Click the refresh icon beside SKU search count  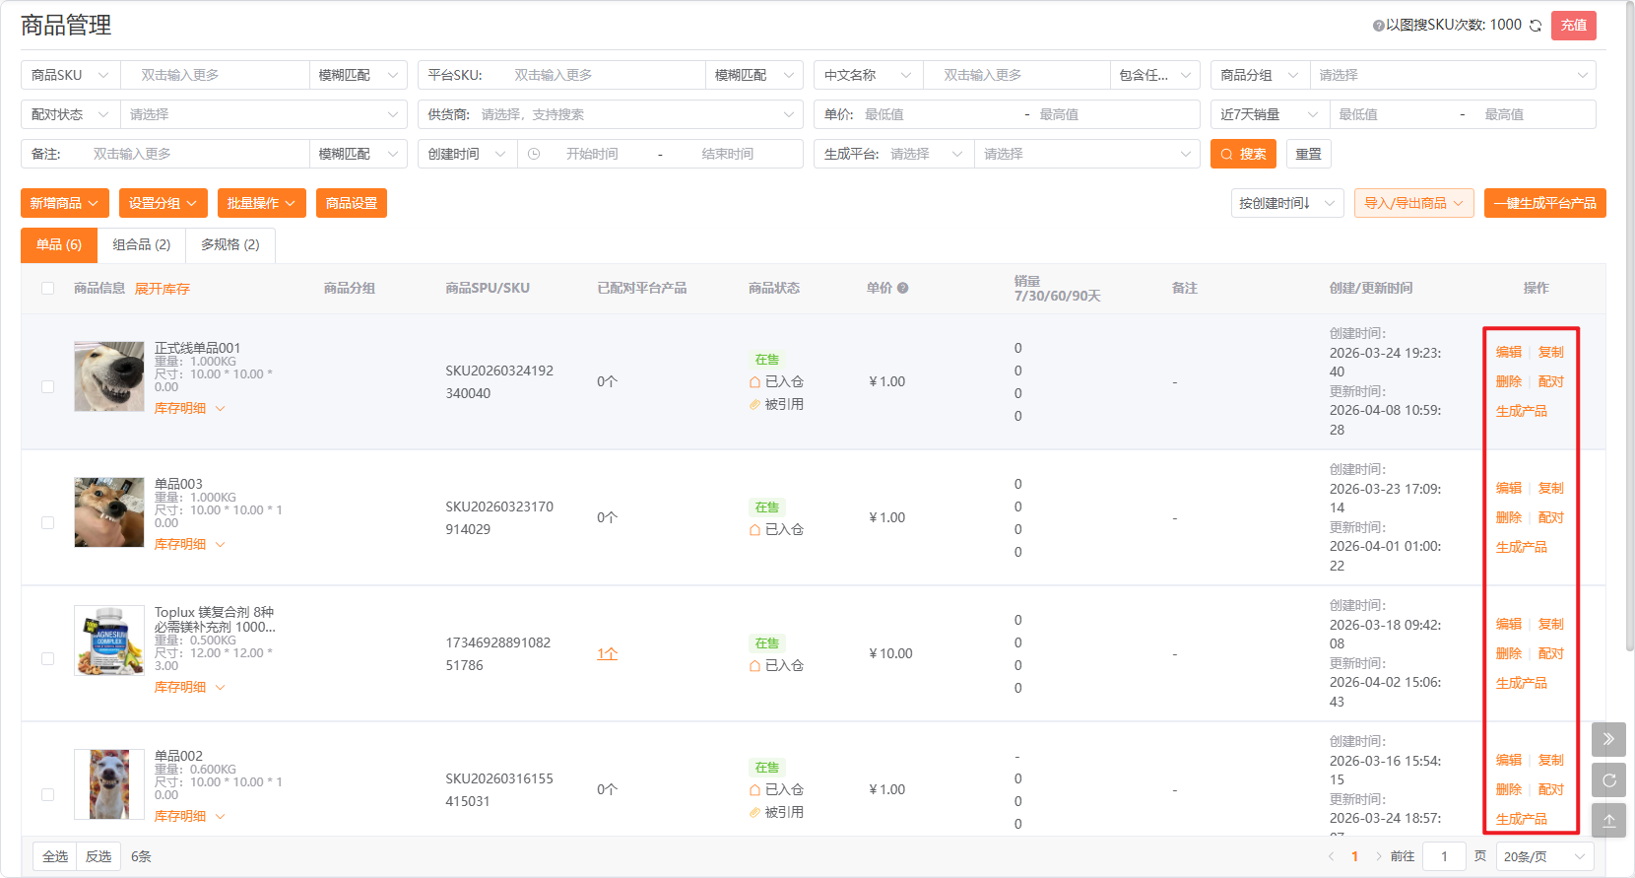[x=1535, y=26]
